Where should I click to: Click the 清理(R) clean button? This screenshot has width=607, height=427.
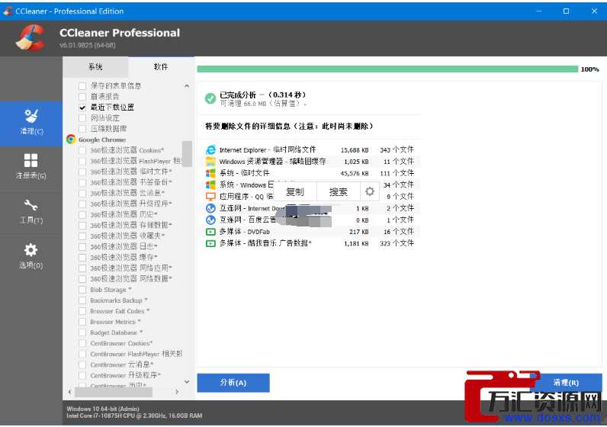(x=566, y=383)
